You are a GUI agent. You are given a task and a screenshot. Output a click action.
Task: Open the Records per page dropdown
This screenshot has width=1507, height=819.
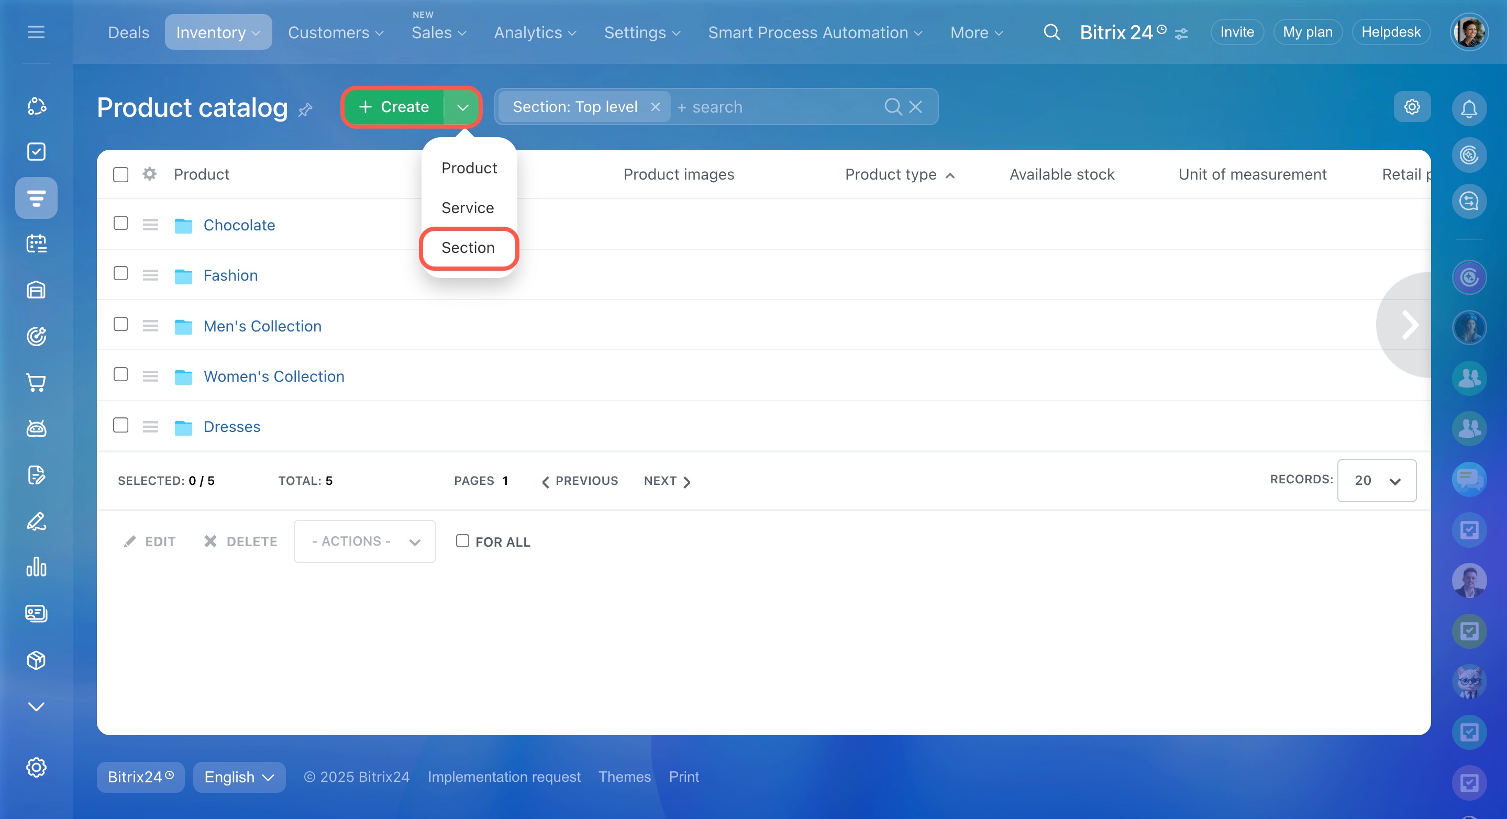pyautogui.click(x=1376, y=480)
